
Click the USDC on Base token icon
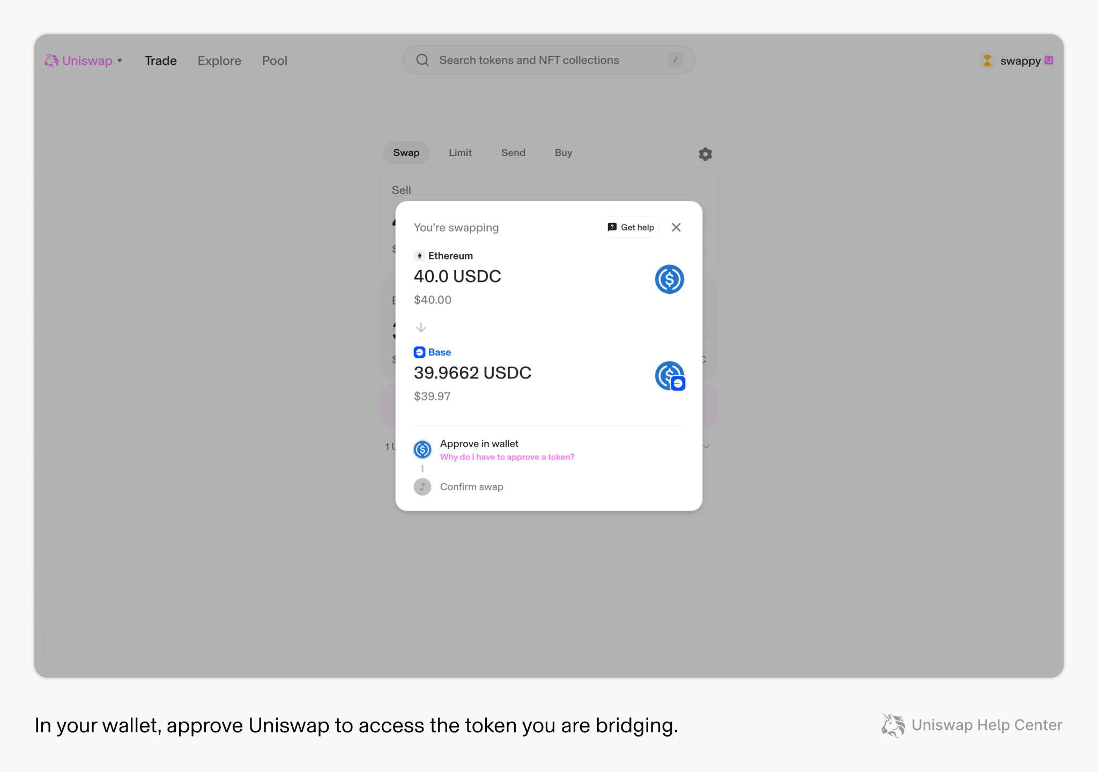coord(670,376)
